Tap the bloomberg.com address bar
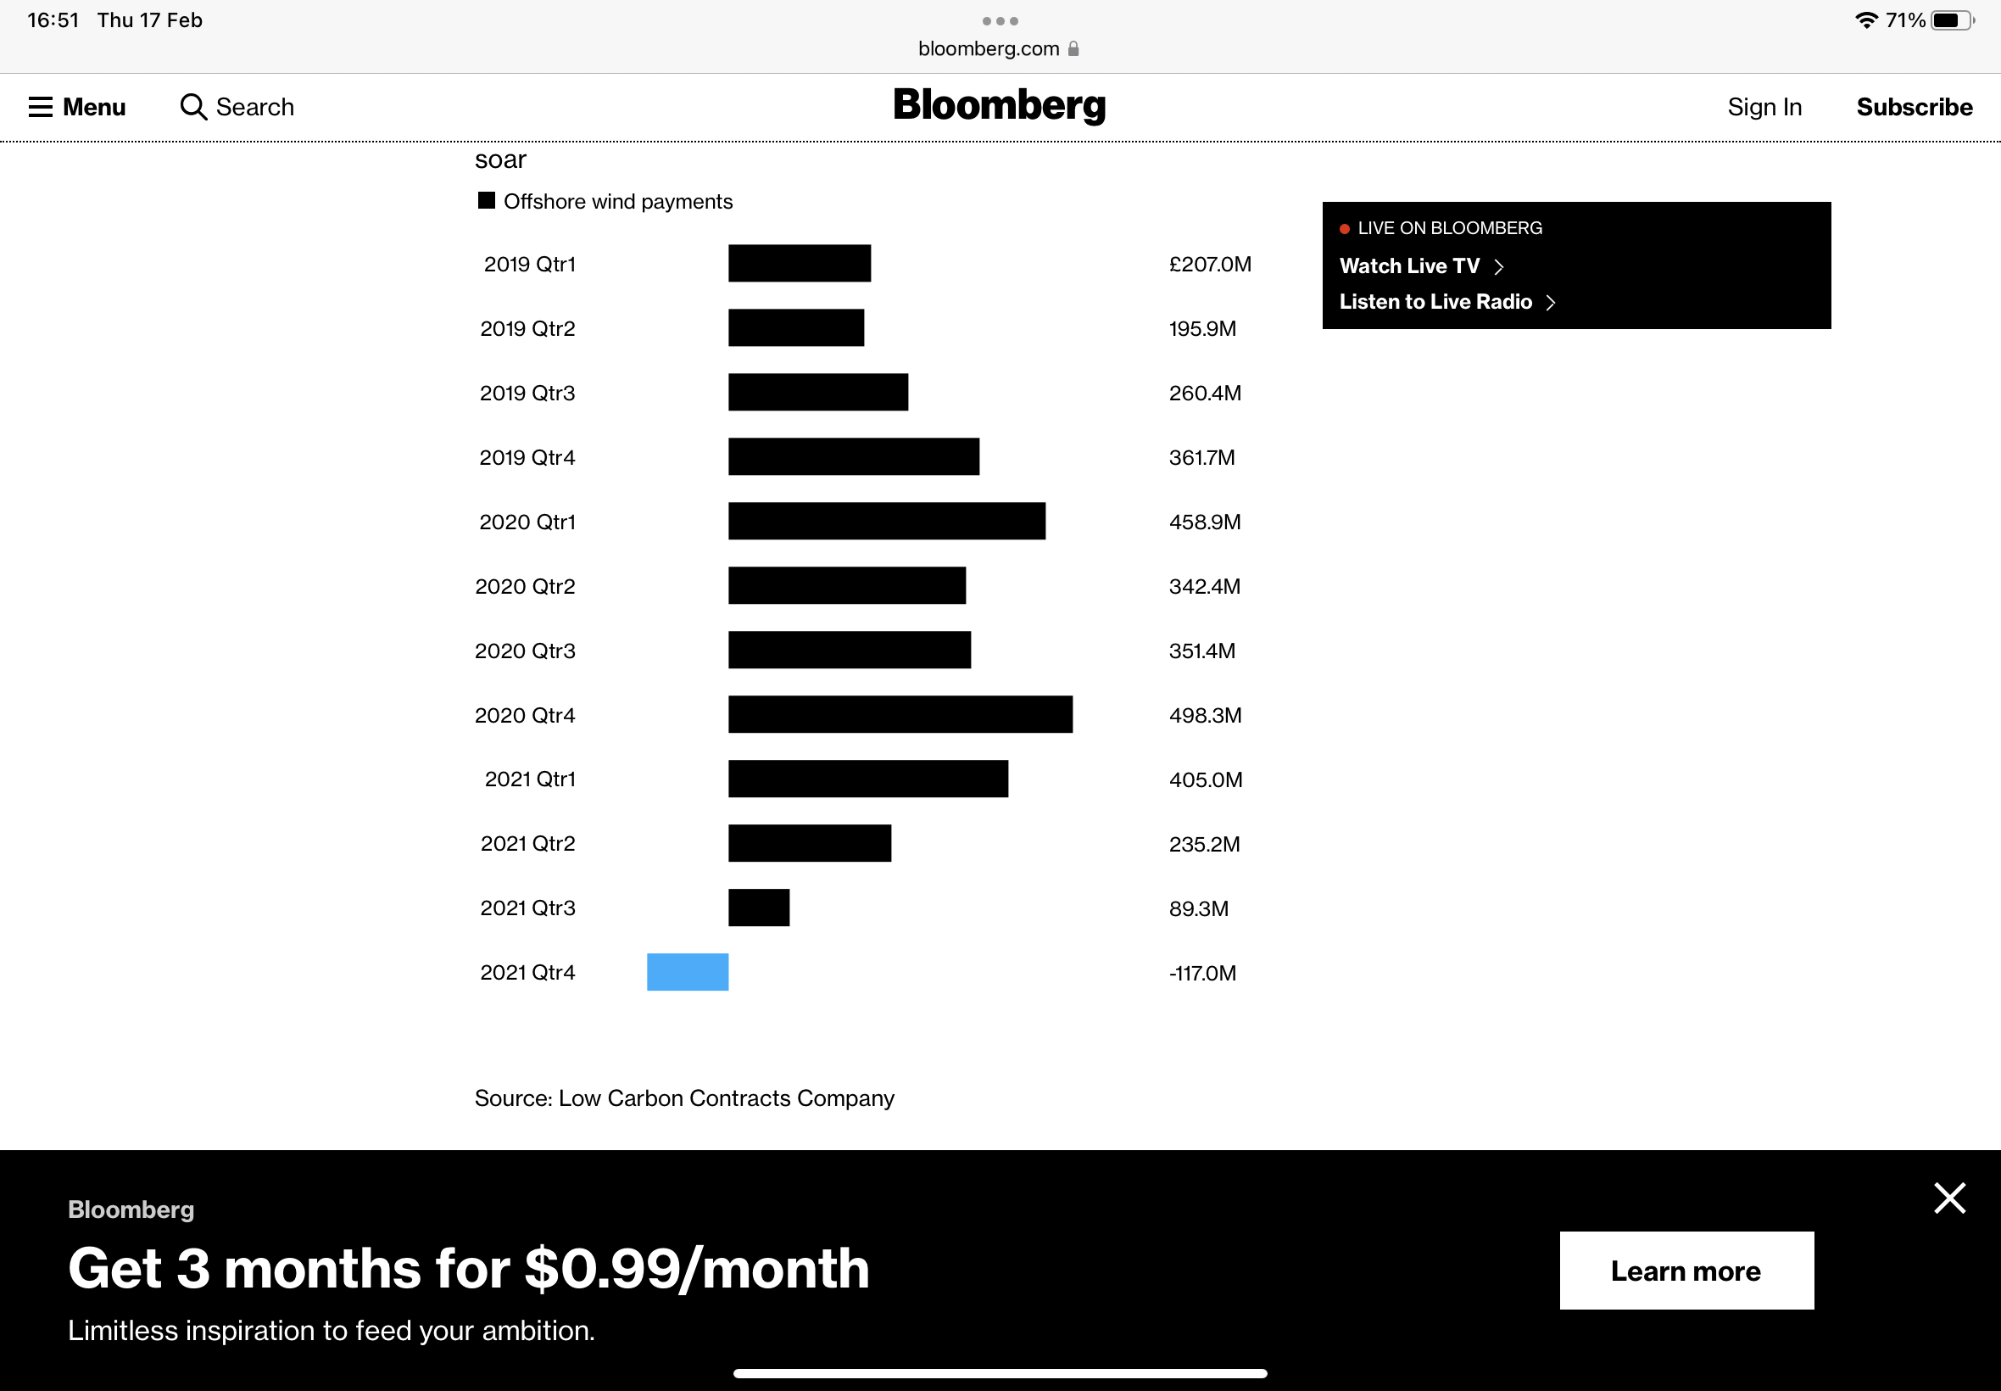This screenshot has height=1391, width=2001. tap(988, 49)
